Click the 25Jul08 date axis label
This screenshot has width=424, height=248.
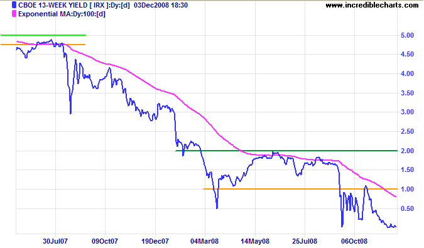point(305,241)
